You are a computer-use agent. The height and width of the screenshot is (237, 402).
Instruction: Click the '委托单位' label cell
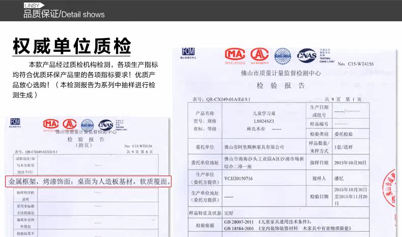click(x=205, y=147)
